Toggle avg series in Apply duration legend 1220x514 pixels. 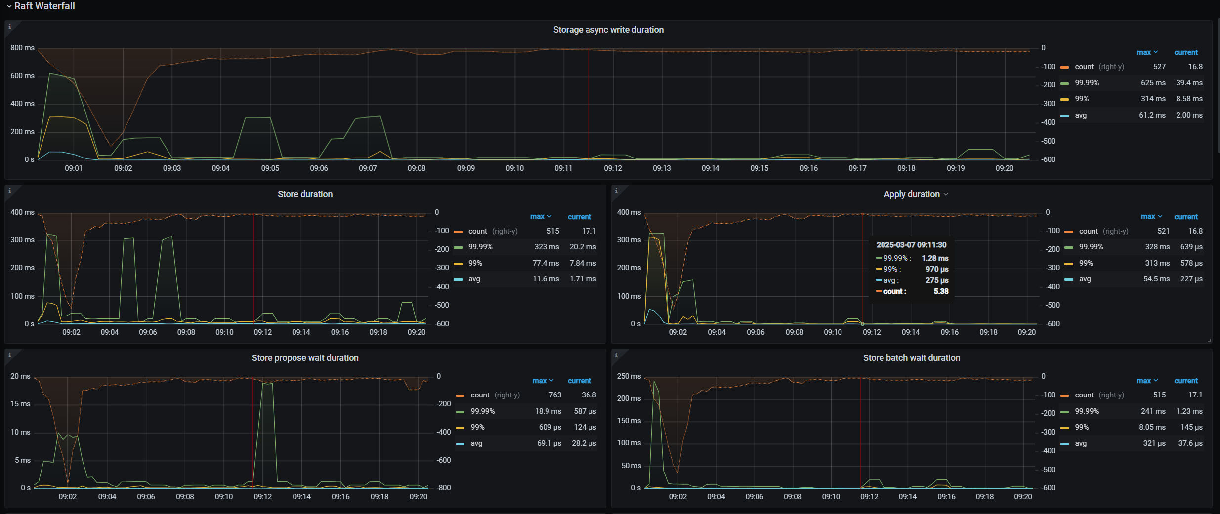tap(1085, 279)
